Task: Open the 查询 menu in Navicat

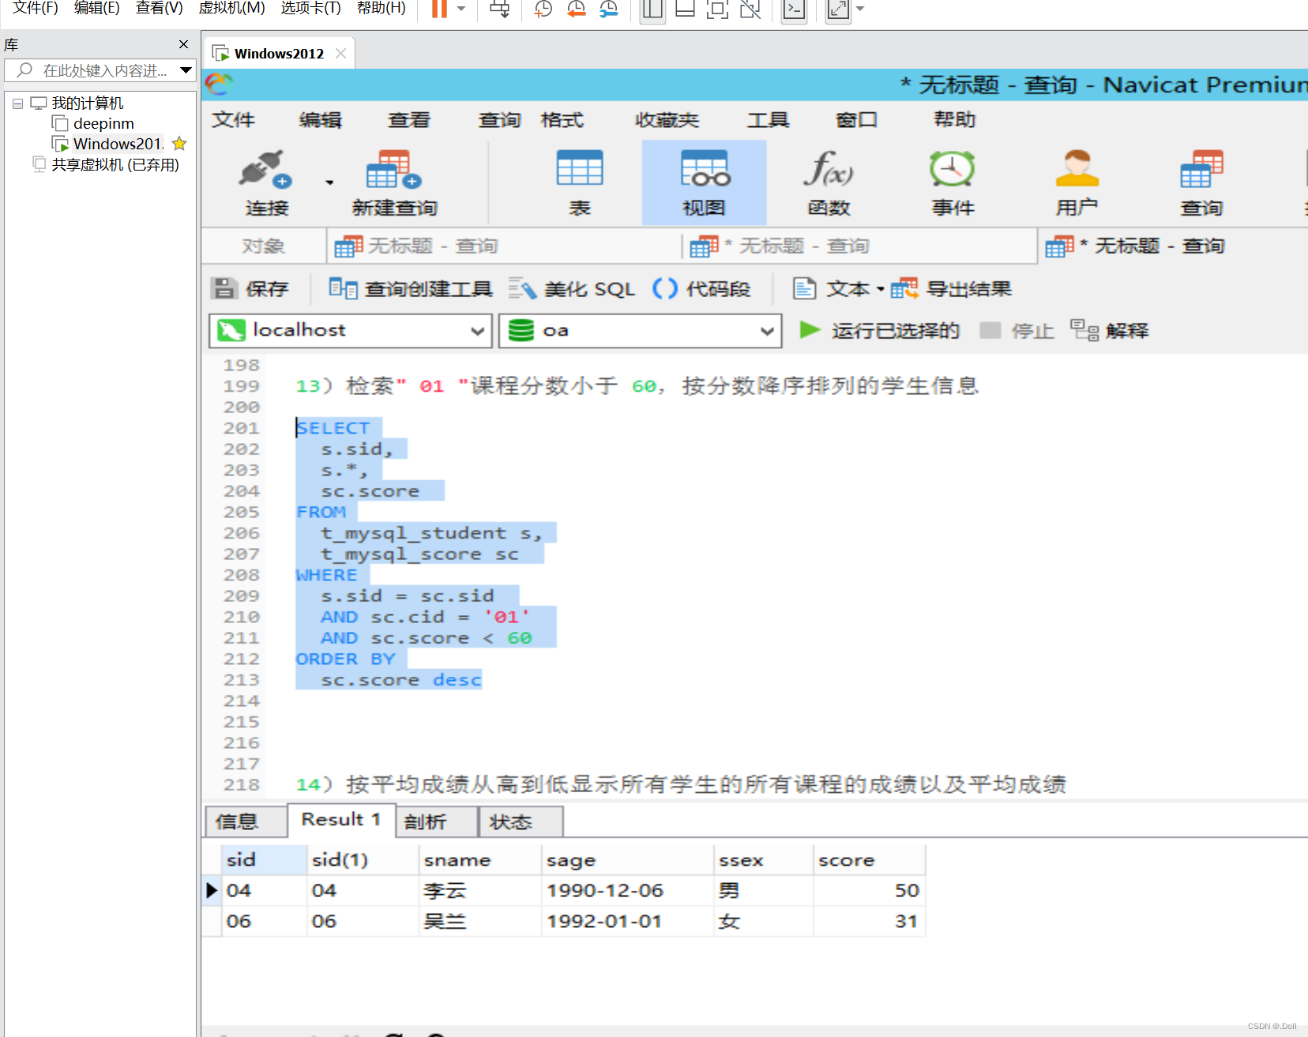Action: pyautogui.click(x=499, y=119)
